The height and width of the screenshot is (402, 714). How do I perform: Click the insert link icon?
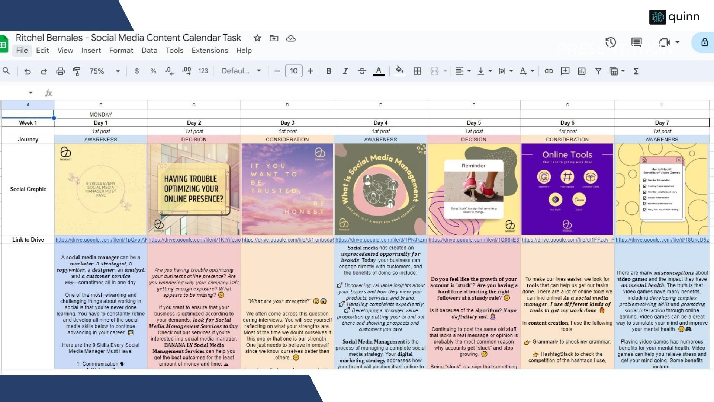(549, 71)
